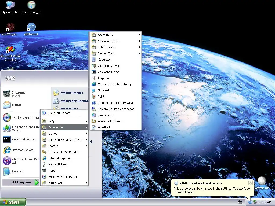
Task: Click the IExpress icon
Action: [x=94, y=78]
